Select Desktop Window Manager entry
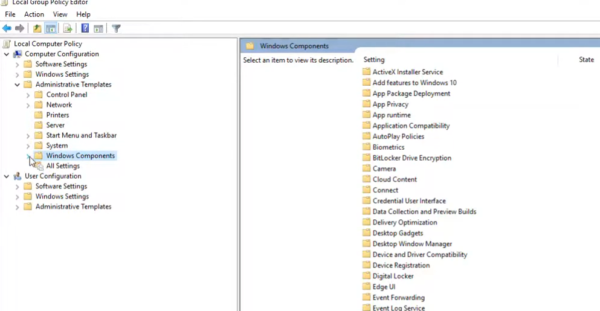This screenshot has height=311, width=600. click(x=412, y=244)
